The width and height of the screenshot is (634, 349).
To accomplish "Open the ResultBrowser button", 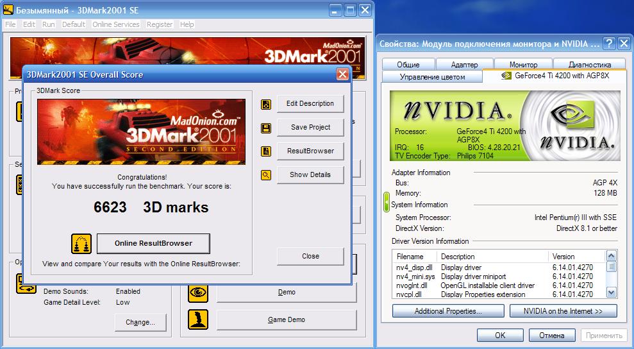I will pyautogui.click(x=310, y=151).
